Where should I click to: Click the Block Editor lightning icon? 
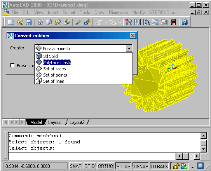[87, 22]
